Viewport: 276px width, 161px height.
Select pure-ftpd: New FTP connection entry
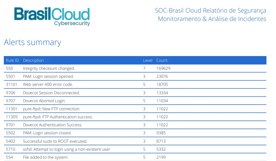(x=51, y=109)
